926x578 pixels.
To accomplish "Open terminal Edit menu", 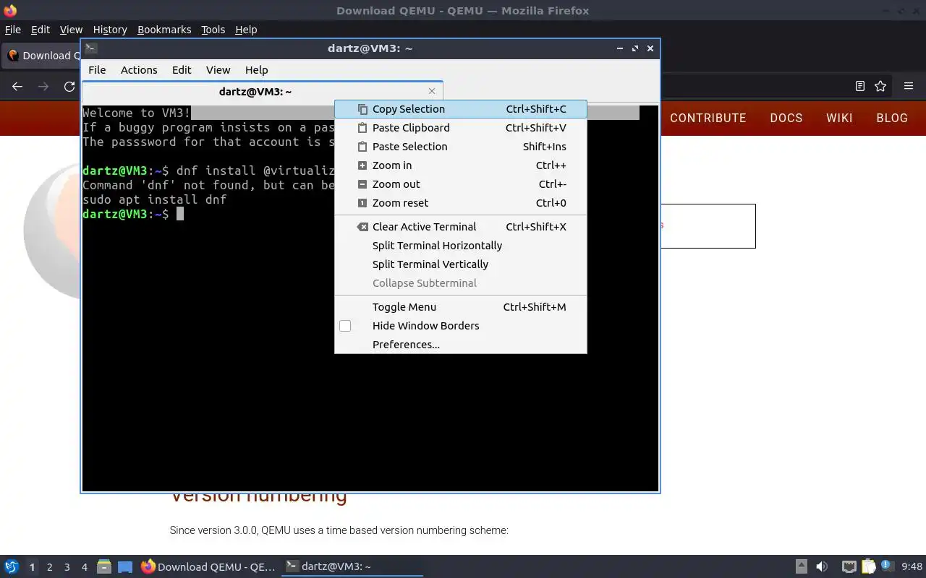I will click(182, 70).
